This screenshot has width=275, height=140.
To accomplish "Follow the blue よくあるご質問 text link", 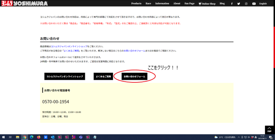I will (x=71, y=51).
